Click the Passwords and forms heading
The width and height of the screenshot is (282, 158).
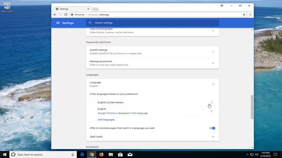[98, 42]
